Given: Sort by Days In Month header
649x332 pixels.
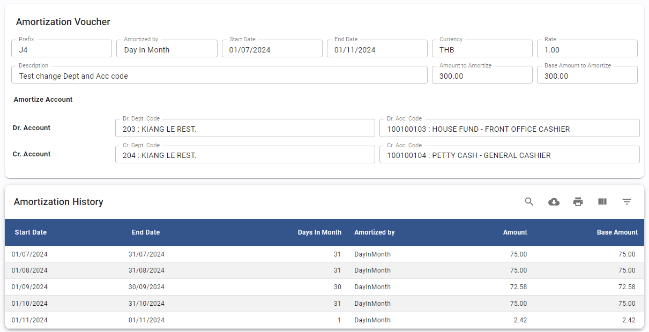Looking at the screenshot, I should coord(319,232).
